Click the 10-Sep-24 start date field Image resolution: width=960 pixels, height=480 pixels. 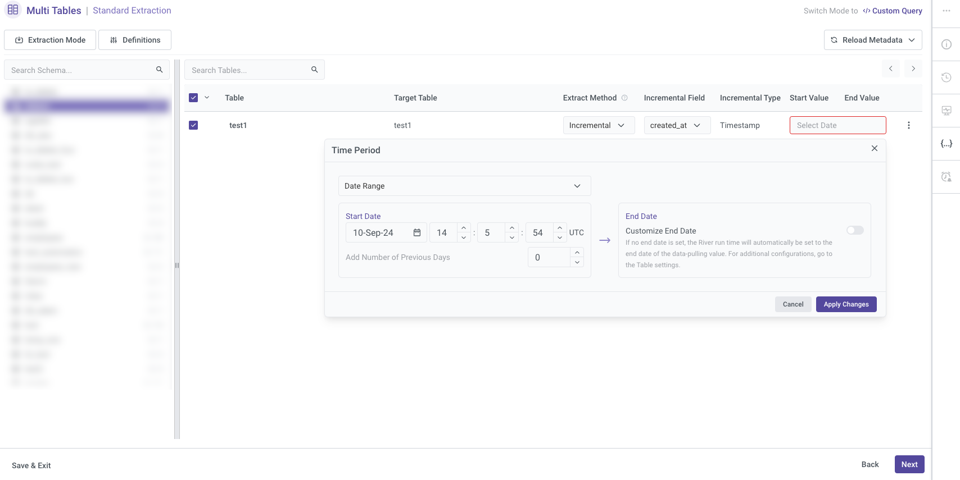tap(386, 232)
